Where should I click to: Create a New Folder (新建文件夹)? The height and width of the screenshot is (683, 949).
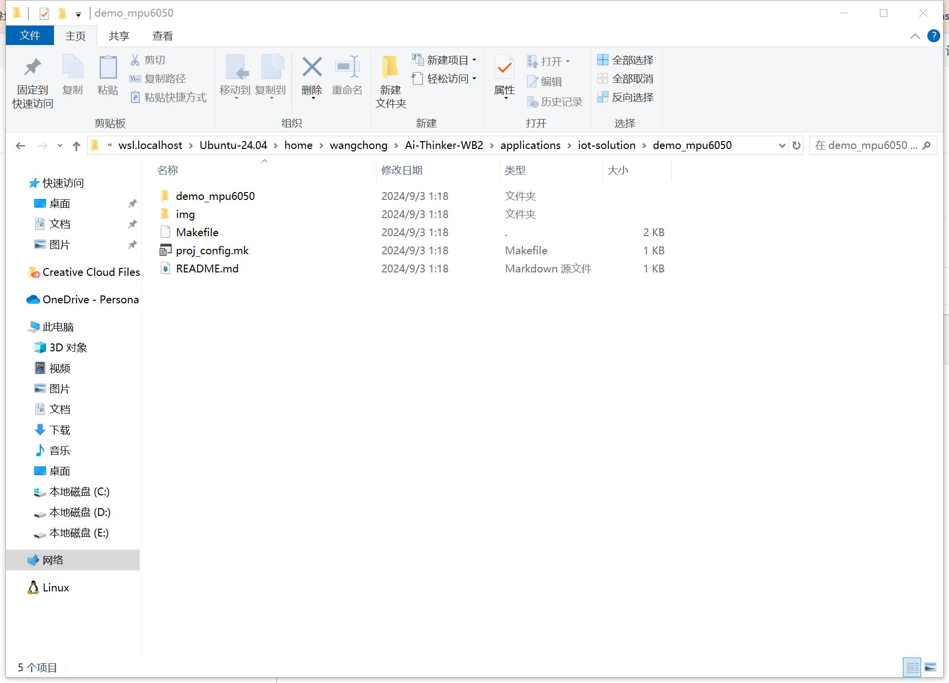click(x=391, y=81)
